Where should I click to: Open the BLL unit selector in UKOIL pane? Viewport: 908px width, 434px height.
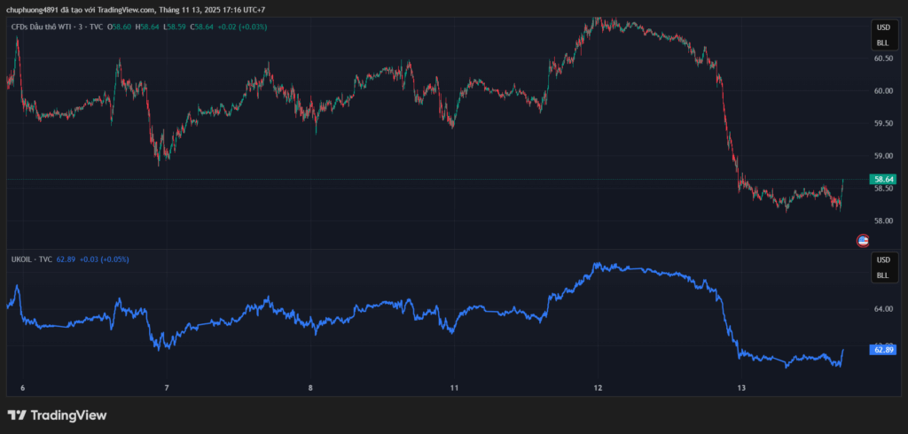882,275
